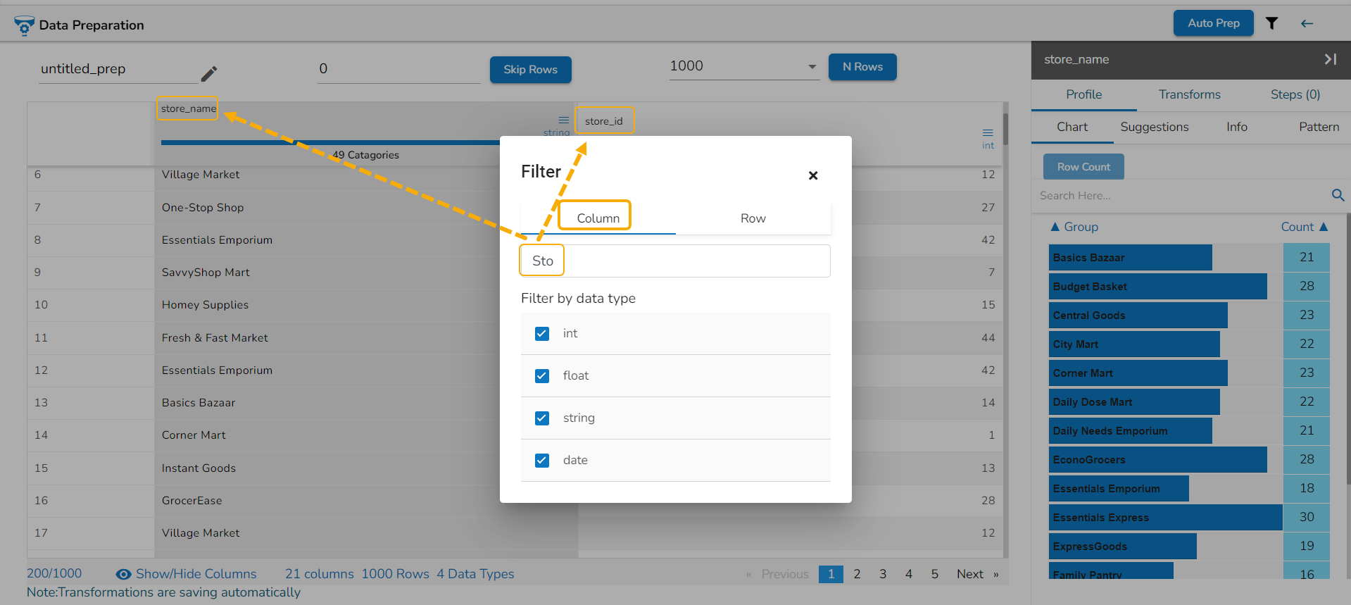Viewport: 1351px width, 605px height.
Task: Edit prep name with pencil icon
Action: [x=209, y=73]
